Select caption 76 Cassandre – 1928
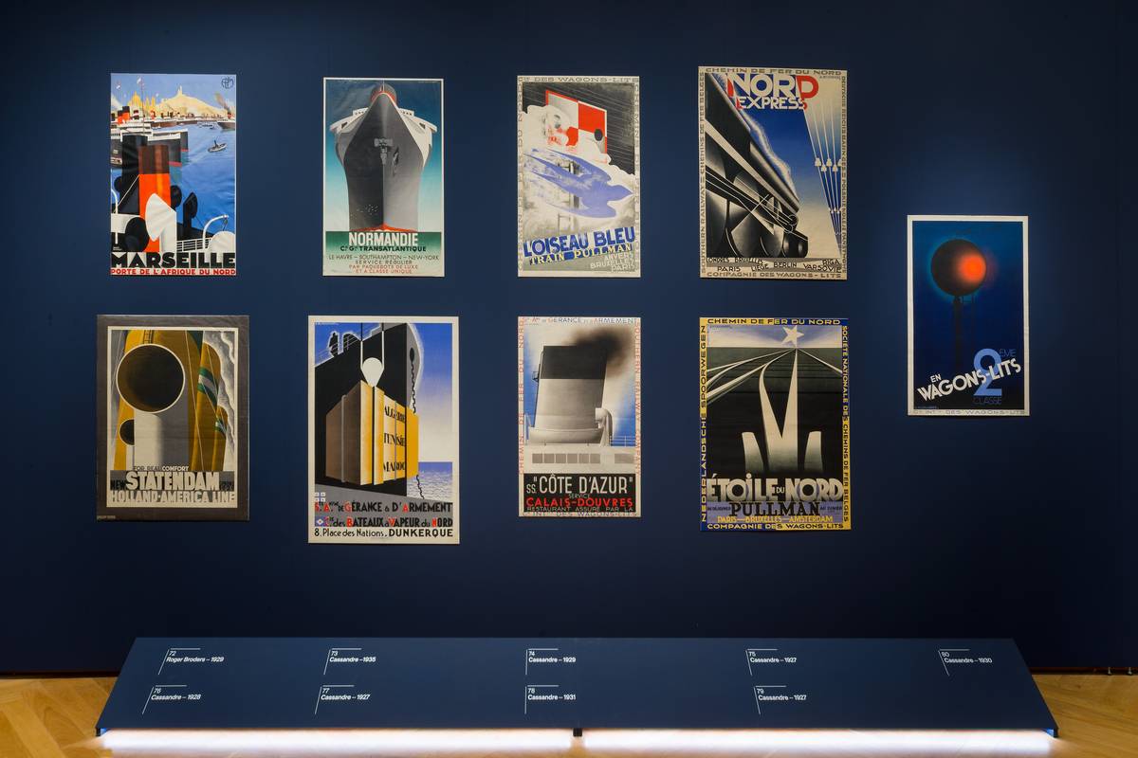The height and width of the screenshot is (758, 1138). tap(176, 696)
